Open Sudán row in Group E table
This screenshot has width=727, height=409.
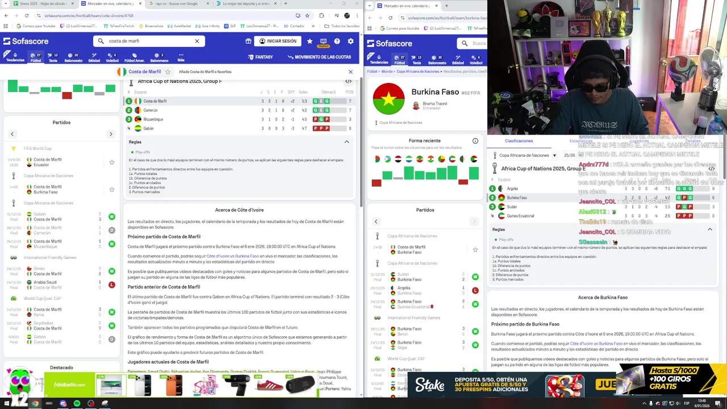602,207
